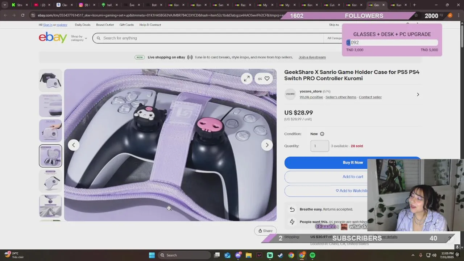Viewport: 464px width, 261px height.
Task: Select second product thumbnail image
Action: click(x=50, y=105)
